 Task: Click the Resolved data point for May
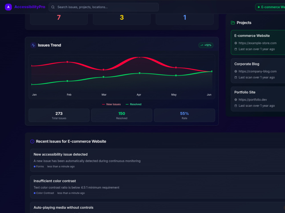pyautogui.click(x=176, y=75)
